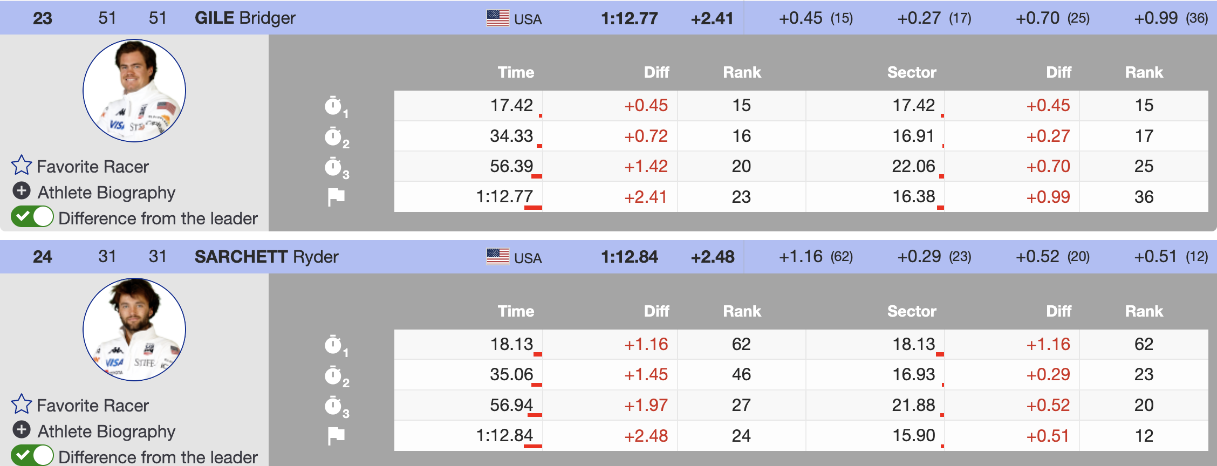Click Sarchett Ryder's athlete portrait photo
Image resolution: width=1217 pixels, height=466 pixels.
pos(134,330)
